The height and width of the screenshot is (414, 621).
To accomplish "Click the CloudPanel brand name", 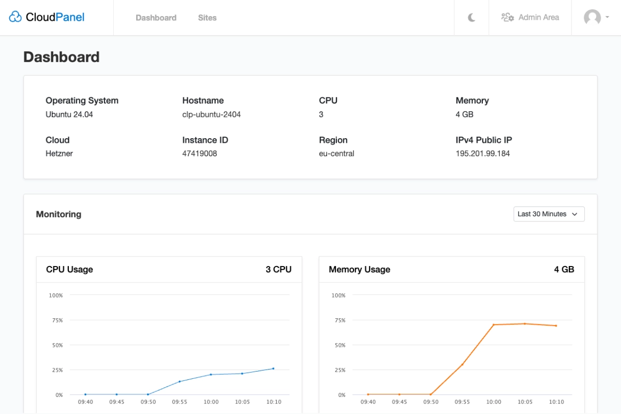I will (54, 17).
